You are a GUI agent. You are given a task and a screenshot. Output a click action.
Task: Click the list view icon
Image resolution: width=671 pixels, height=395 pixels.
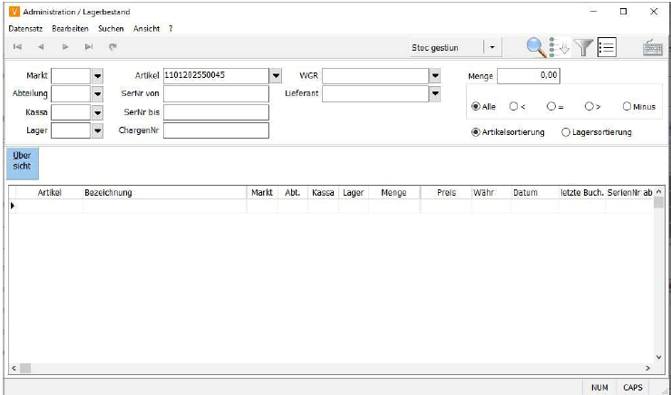click(607, 48)
